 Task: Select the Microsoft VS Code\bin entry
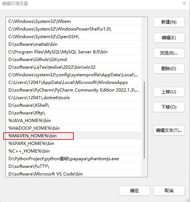coord(73,174)
